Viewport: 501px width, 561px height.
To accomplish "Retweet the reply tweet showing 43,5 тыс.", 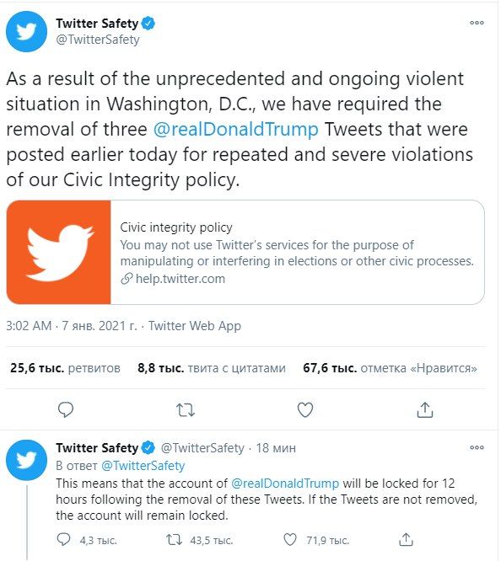I will pyautogui.click(x=175, y=540).
